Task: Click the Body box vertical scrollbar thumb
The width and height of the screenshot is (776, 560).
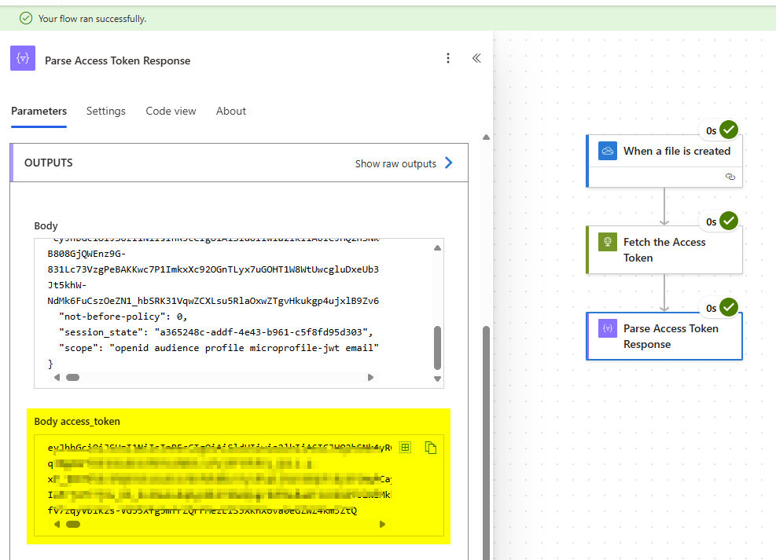Action: pos(437,346)
